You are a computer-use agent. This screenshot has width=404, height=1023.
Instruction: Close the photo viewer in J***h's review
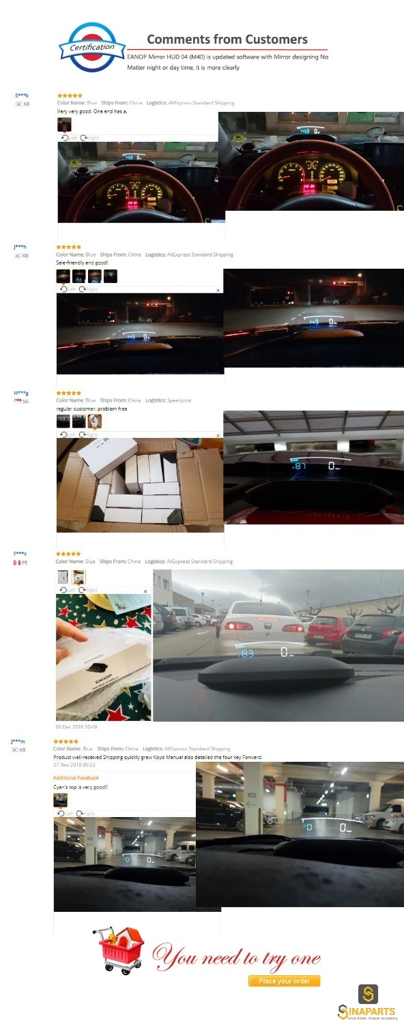tap(218, 290)
